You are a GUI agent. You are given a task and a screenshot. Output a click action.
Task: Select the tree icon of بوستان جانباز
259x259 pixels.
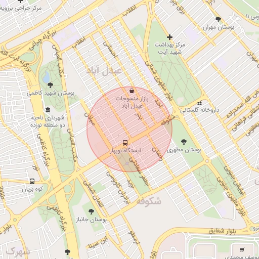click(x=91, y=211)
